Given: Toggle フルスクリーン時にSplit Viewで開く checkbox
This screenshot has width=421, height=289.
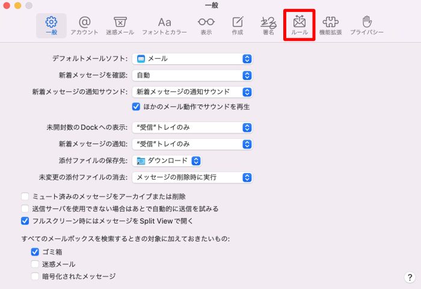Looking at the screenshot, I should (25, 221).
